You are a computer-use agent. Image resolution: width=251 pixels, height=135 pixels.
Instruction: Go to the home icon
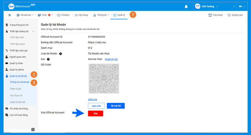pyautogui.click(x=9, y=15)
